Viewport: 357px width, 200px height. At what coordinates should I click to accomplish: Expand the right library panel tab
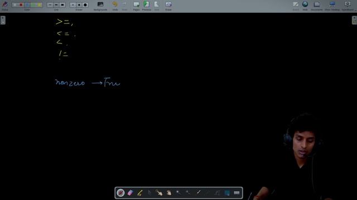coord(354,20)
